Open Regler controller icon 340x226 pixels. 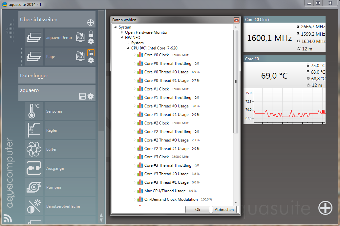point(34,130)
